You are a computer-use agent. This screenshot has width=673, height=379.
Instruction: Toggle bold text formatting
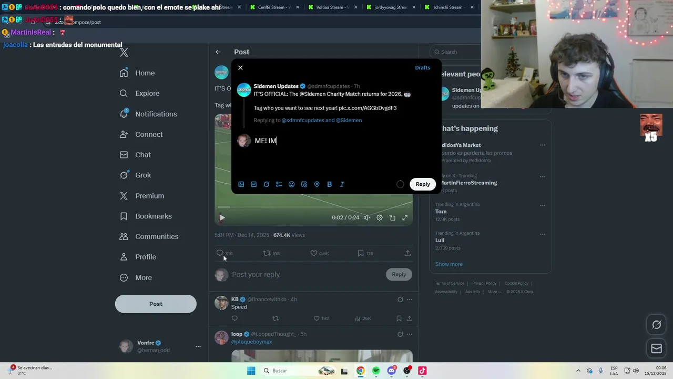[329, 184]
